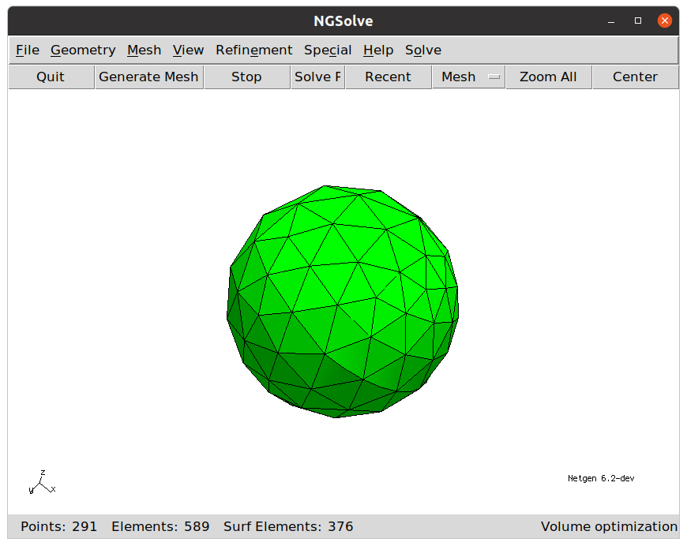687x546 pixels.
Task: Minimize the NGSolve window
Action: 611,21
